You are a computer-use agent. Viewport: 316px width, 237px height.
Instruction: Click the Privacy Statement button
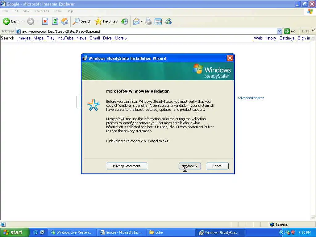[127, 166]
